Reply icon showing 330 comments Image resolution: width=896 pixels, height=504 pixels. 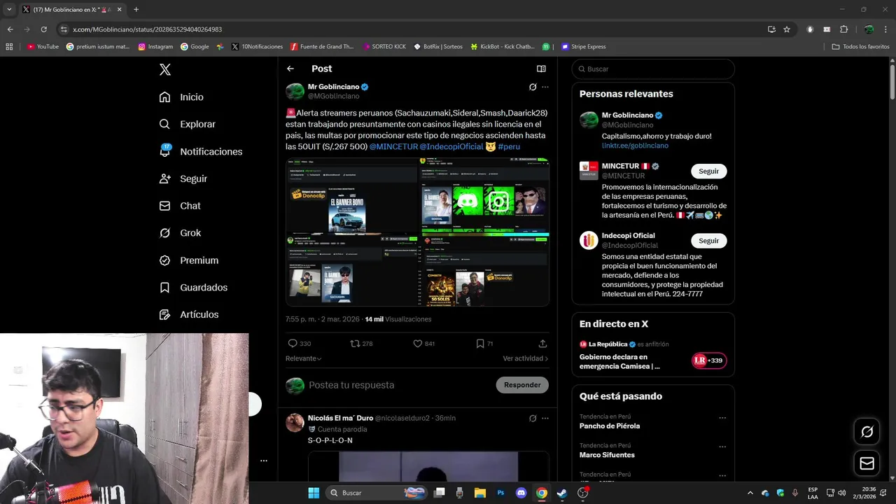(x=293, y=344)
